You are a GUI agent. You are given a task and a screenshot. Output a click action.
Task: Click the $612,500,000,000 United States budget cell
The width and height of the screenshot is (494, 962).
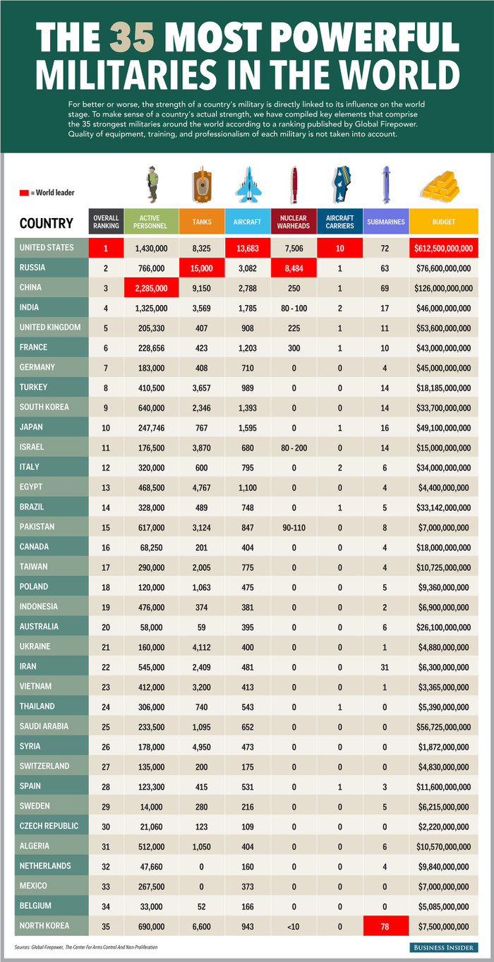coord(443,248)
